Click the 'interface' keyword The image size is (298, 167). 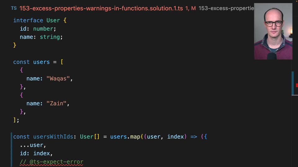click(28, 20)
